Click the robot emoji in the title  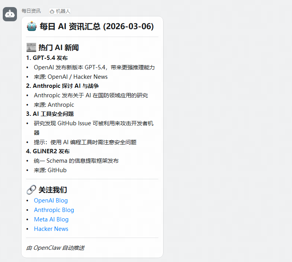coord(32,26)
